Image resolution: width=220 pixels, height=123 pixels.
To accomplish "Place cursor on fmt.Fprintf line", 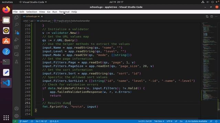I will (70, 107).
